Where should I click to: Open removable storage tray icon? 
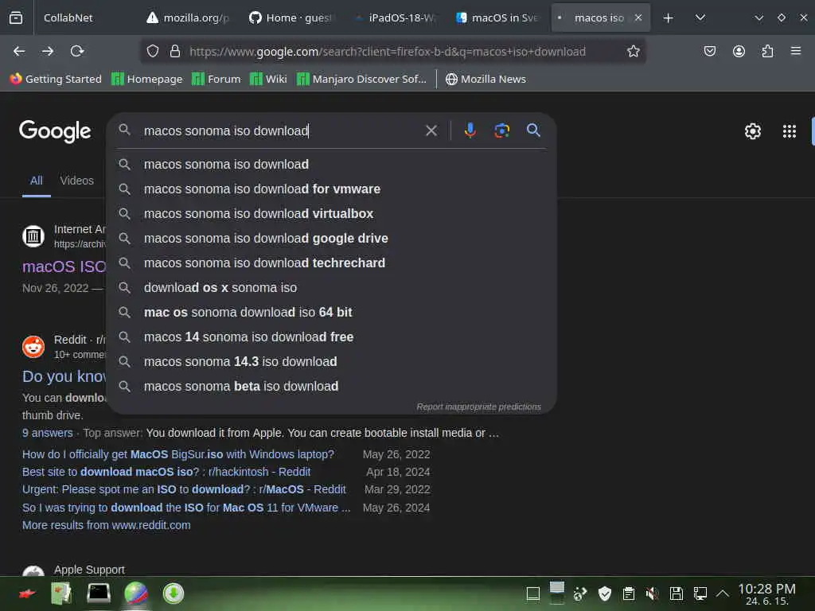click(676, 593)
